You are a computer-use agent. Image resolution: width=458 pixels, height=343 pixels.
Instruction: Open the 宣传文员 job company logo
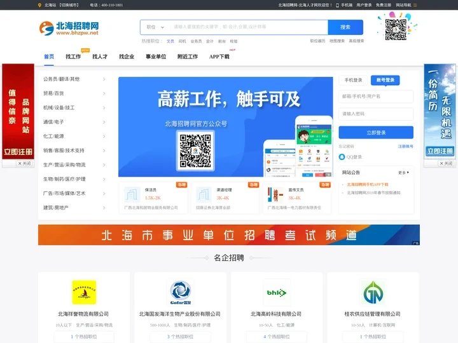[x=275, y=195]
